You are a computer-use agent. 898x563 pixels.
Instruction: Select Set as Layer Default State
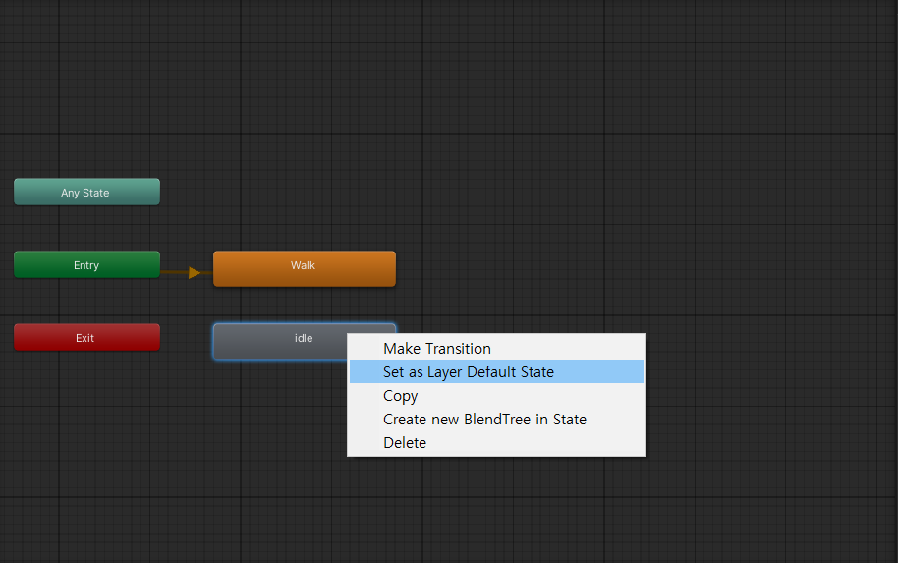pos(496,371)
